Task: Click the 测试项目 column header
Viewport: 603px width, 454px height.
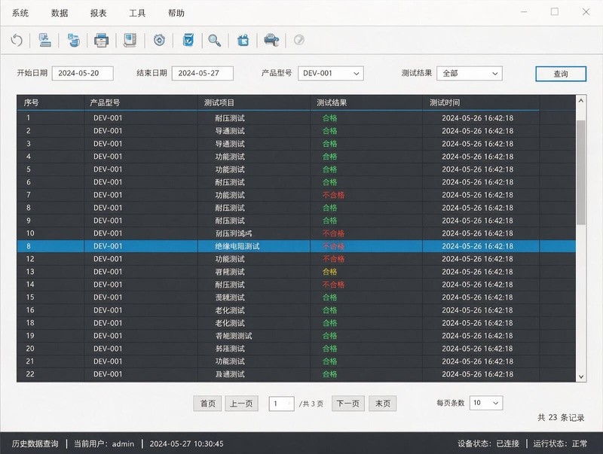Action: [254, 102]
